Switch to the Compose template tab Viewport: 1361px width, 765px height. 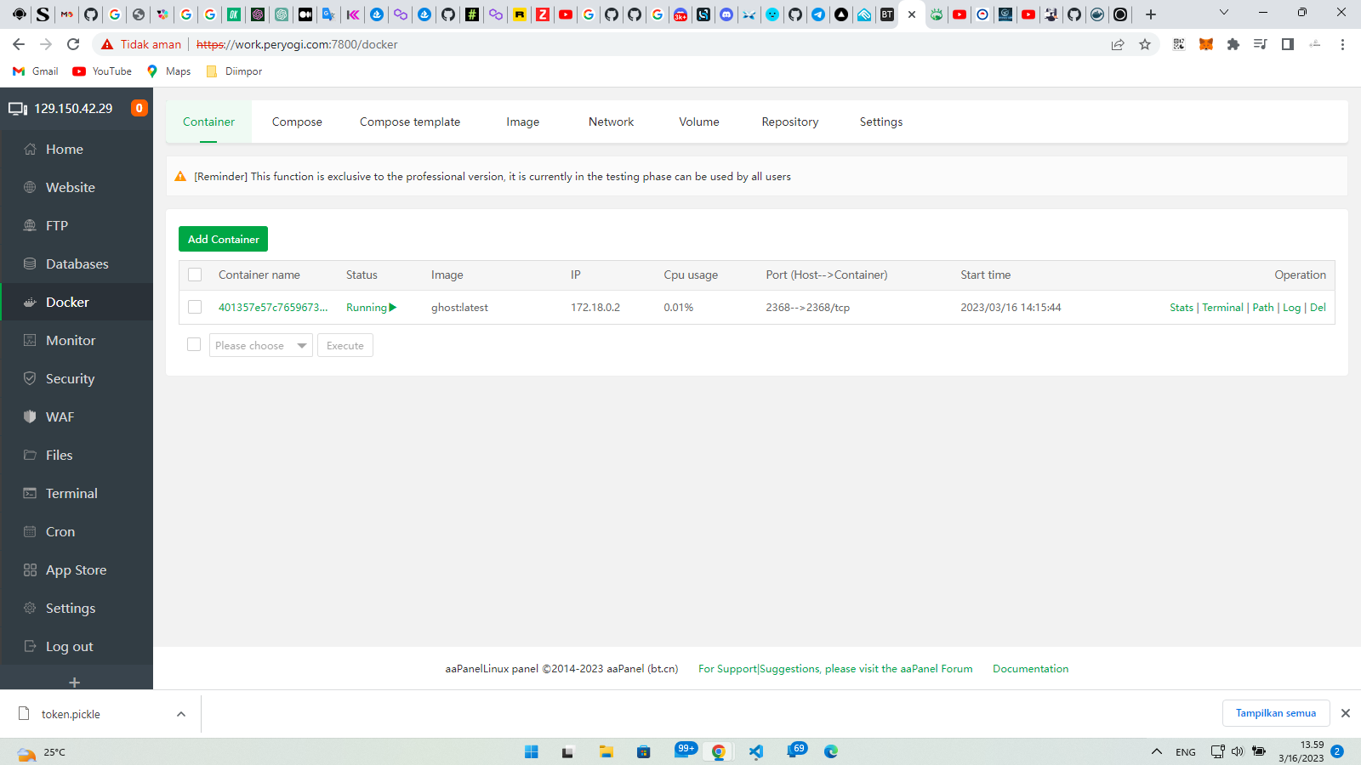(409, 122)
